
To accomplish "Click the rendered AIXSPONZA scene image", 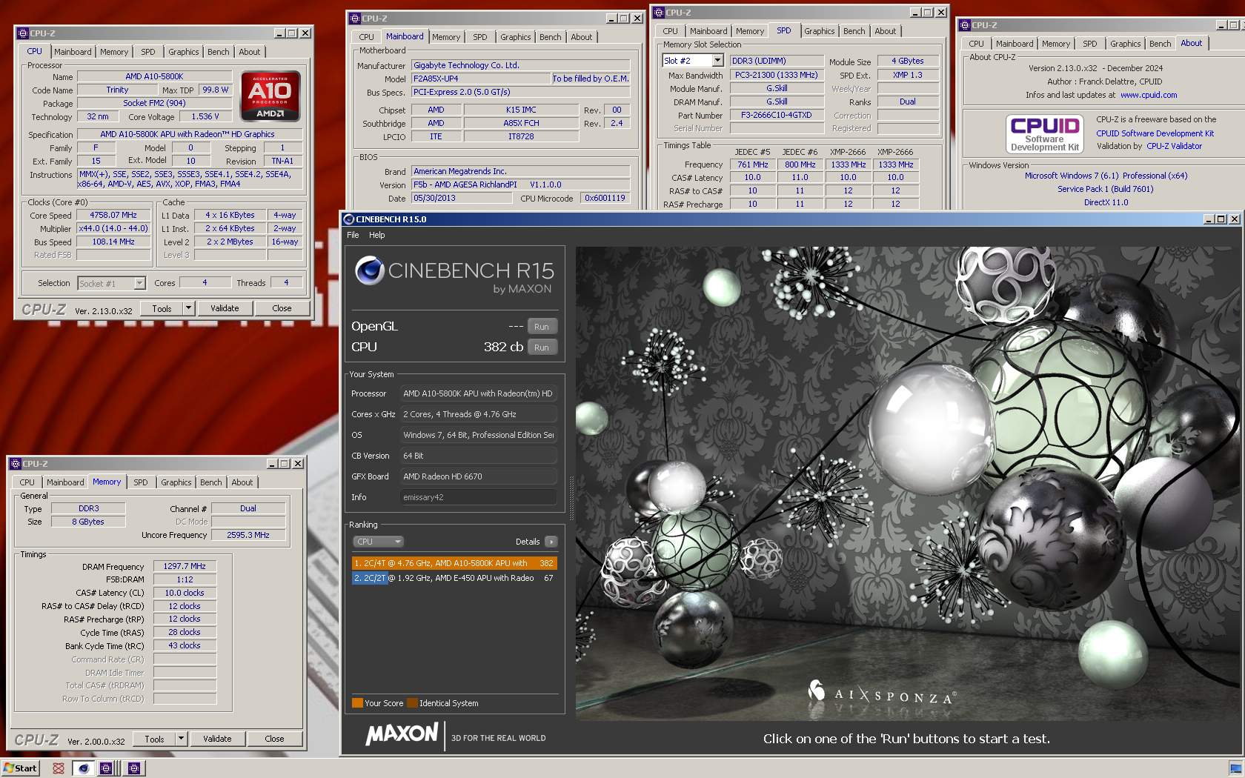I will [907, 484].
